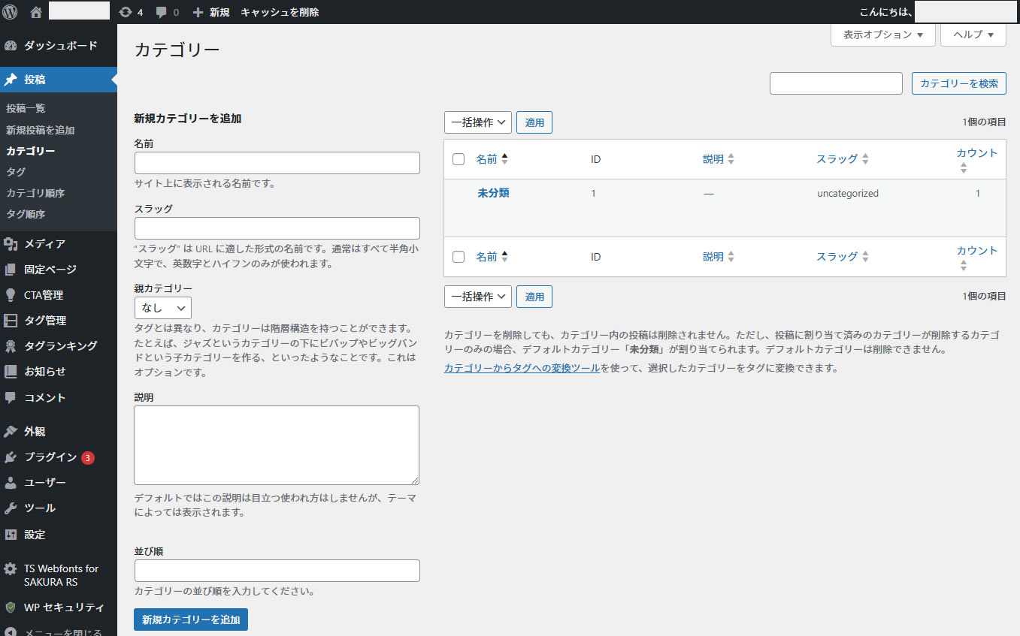Viewport: 1020px width, 636px height.
Task: Check the select-all checkbox in table footer
Action: 459,257
